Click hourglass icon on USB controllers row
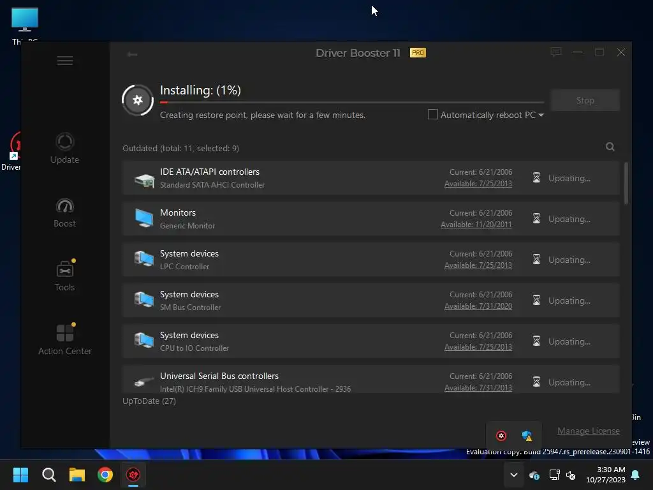 (536, 382)
